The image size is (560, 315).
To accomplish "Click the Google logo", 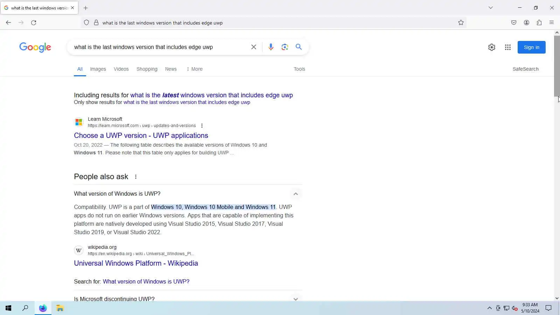I will [x=35, y=47].
